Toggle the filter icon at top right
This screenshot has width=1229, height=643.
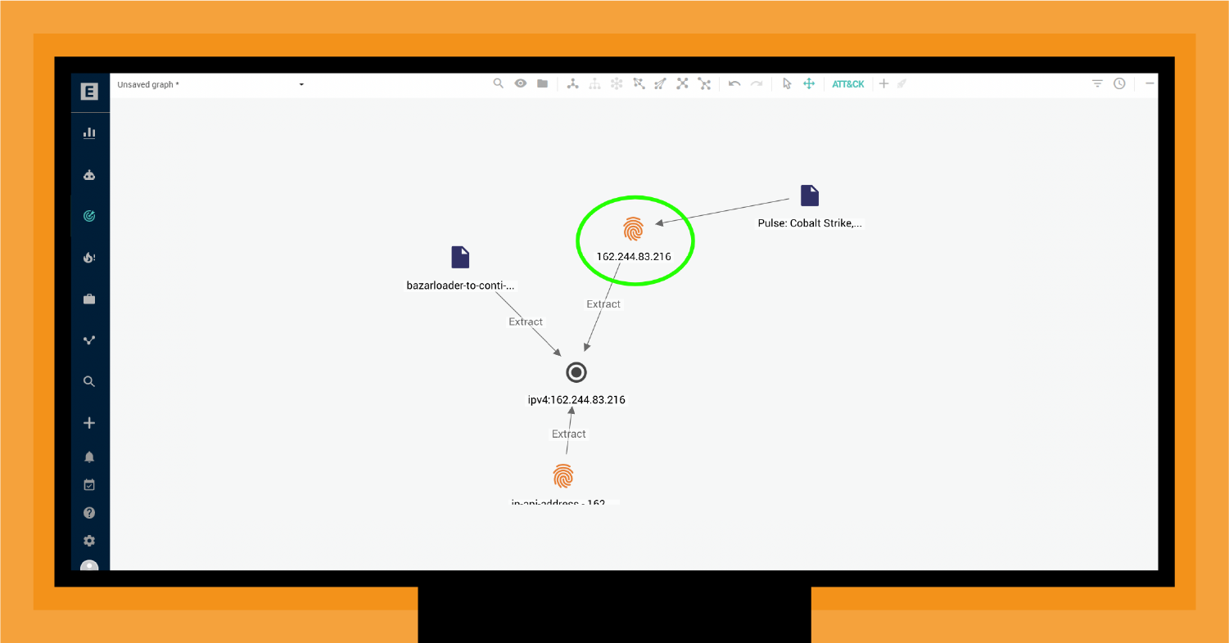pyautogui.click(x=1096, y=83)
